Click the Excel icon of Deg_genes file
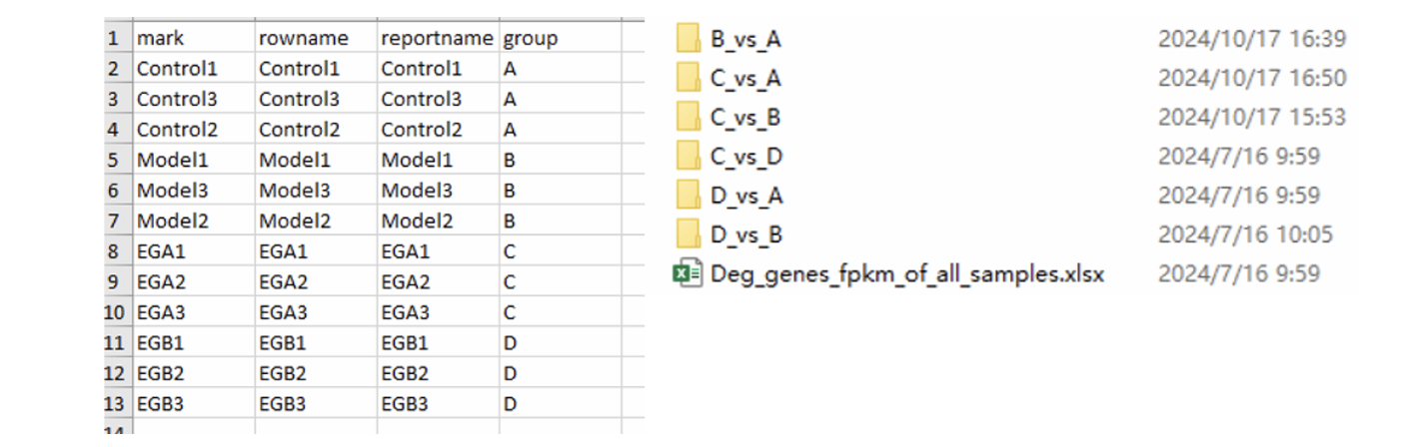The height and width of the screenshot is (447, 1419). [688, 273]
